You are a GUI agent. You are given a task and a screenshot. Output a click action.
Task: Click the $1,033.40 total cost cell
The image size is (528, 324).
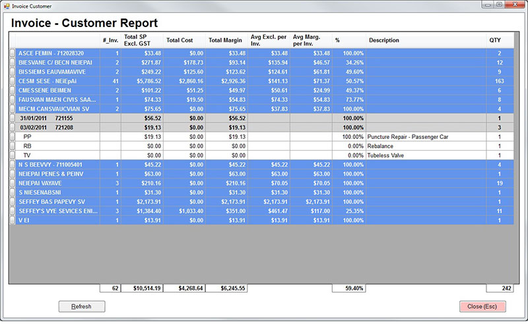coord(184,211)
